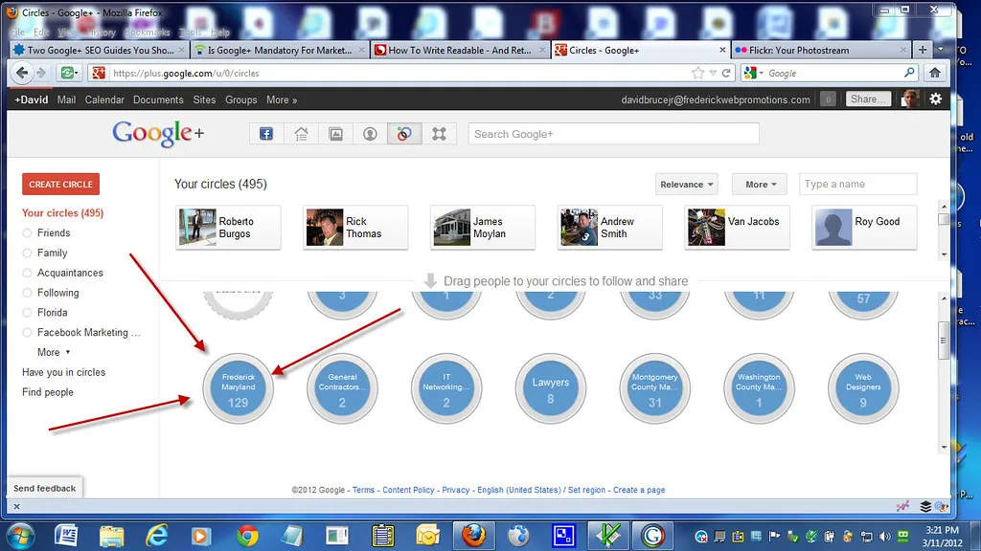Open the Lawyers circle
The image size is (981, 551).
coord(551,388)
